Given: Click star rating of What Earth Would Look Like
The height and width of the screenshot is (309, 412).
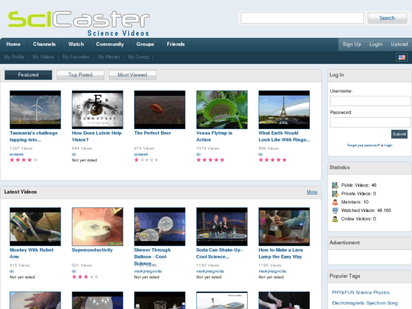Looking at the screenshot, I should pyautogui.click(x=273, y=160).
